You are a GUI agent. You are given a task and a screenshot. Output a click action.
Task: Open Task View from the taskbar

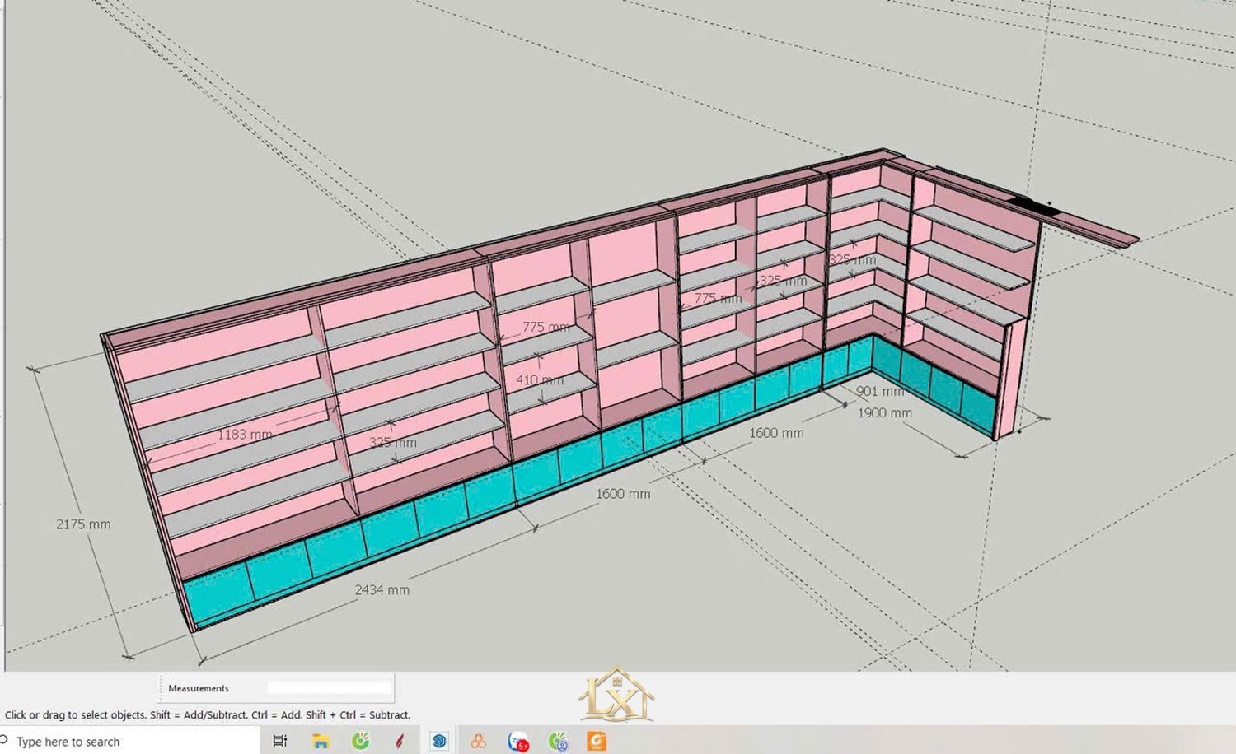[x=280, y=741]
